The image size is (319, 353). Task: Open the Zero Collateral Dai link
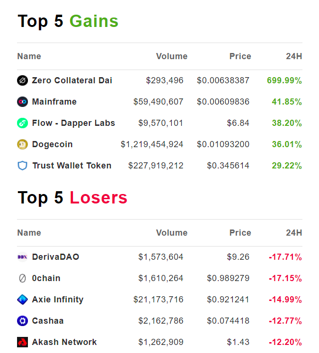(72, 80)
